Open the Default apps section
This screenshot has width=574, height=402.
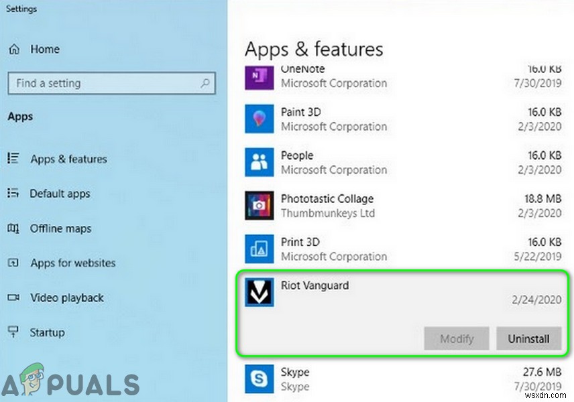pyautogui.click(x=60, y=194)
